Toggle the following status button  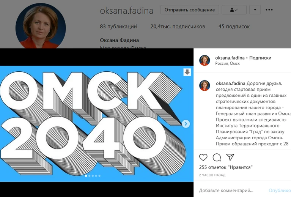tap(234, 10)
